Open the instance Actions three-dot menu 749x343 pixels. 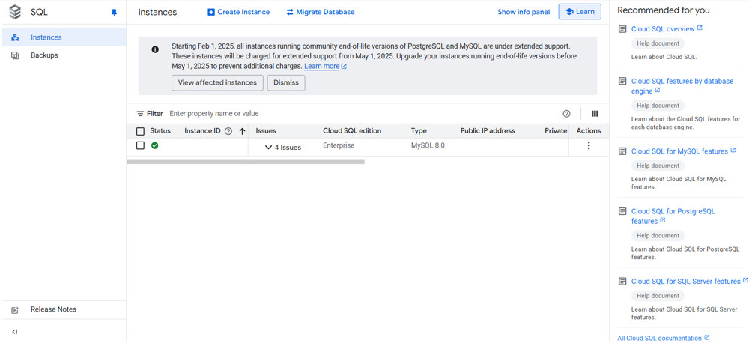point(588,146)
